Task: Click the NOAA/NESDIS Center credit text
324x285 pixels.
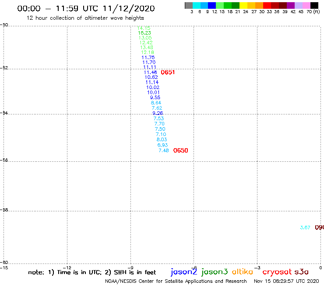Action: coord(176,281)
